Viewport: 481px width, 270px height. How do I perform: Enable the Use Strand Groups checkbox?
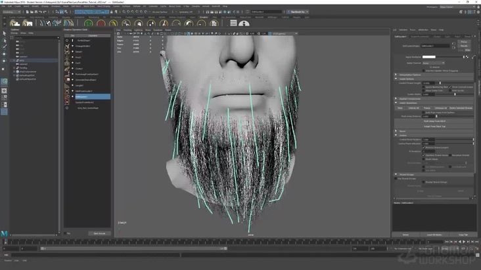coord(396,178)
